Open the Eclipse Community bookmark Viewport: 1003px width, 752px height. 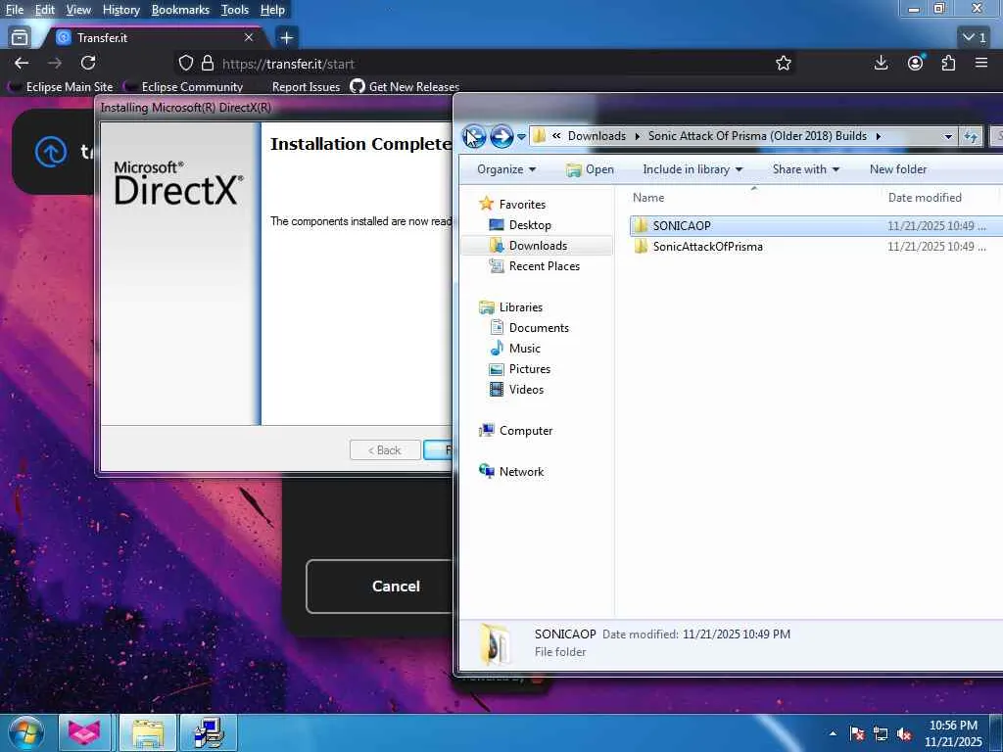(x=184, y=87)
